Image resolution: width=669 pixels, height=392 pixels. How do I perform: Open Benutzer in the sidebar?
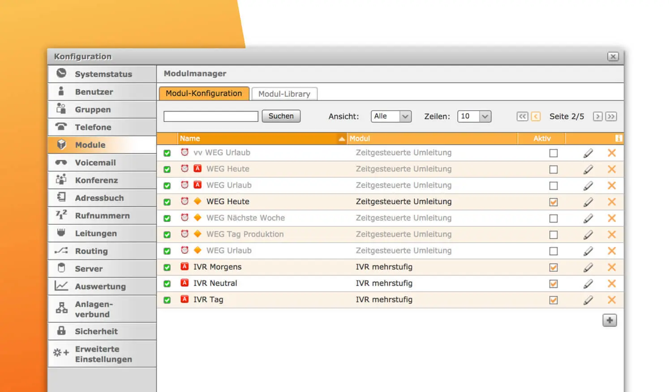(102, 92)
